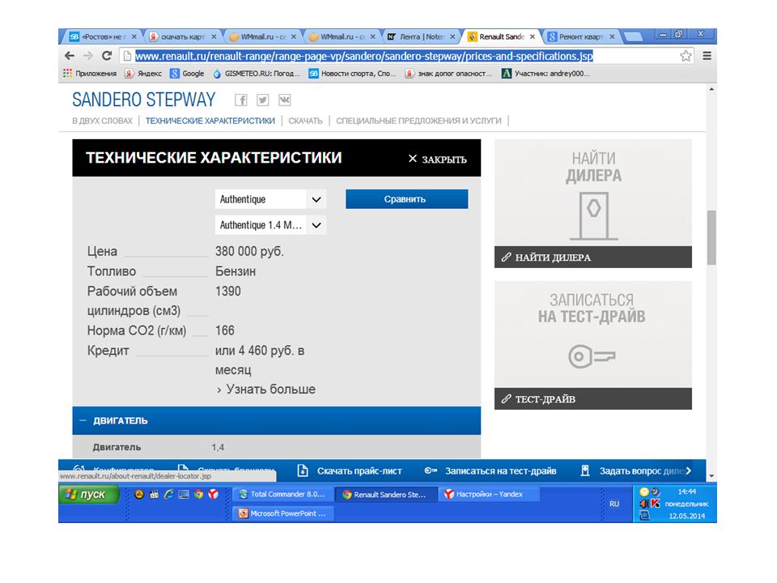Open the Authentique trim dropdown
This screenshot has height=583, width=777.
click(x=270, y=199)
